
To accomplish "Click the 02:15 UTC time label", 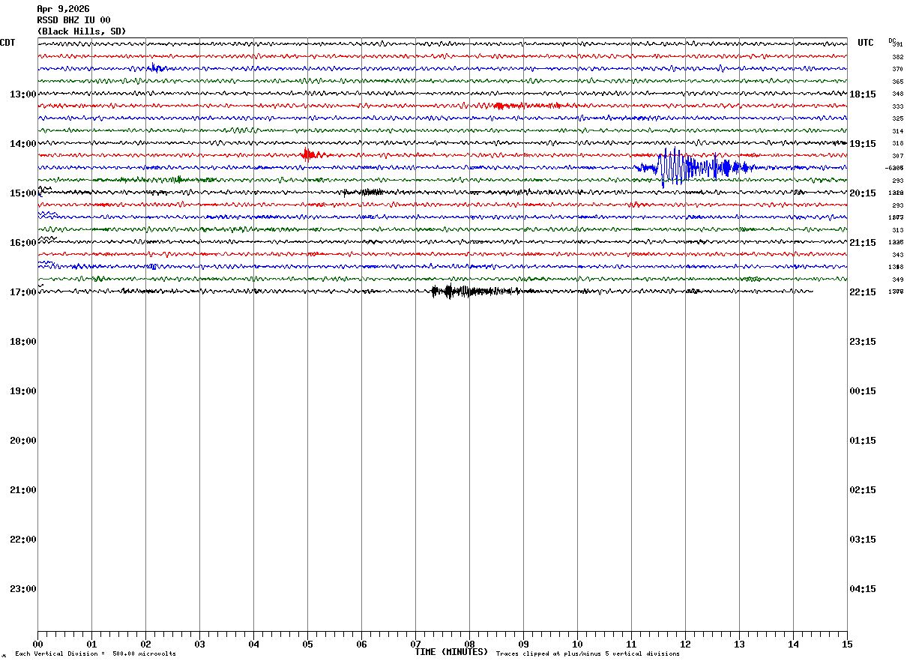I will 863,490.
